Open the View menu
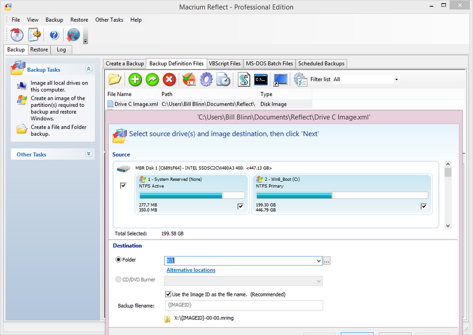Viewport: 473px width, 335px height. 33,19
